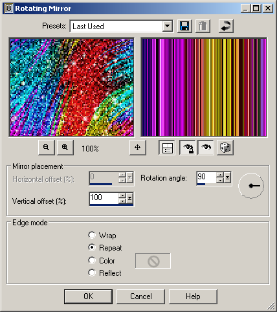Open Help for Rotating Mirror
This screenshot has height=312, width=277.
click(193, 296)
